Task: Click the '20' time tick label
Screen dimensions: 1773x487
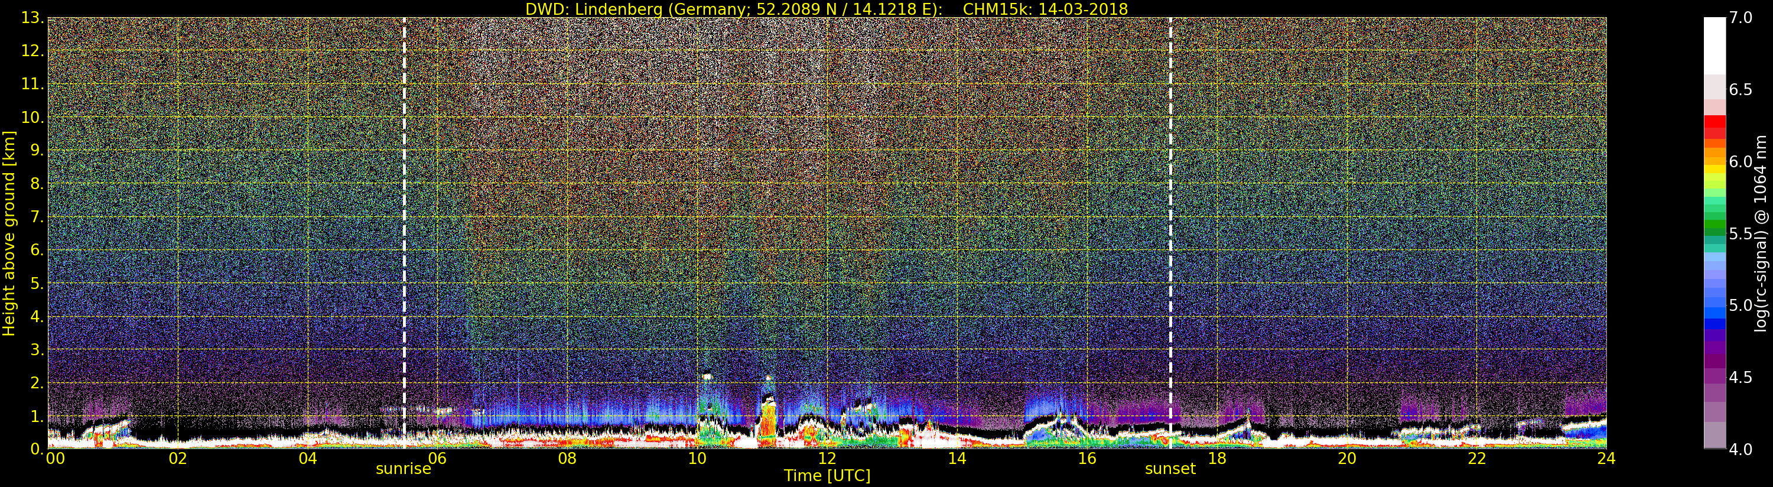Action: click(1346, 458)
